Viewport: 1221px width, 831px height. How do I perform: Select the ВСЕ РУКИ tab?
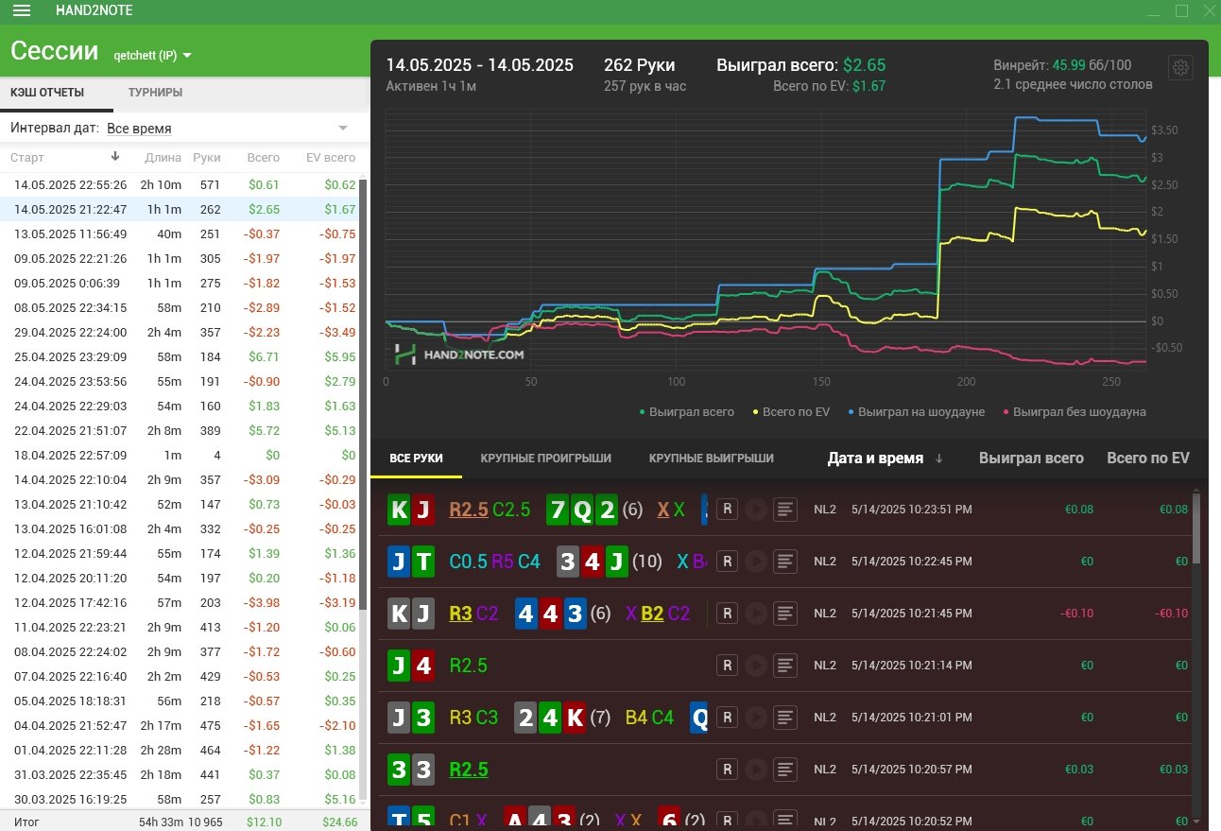click(x=416, y=459)
